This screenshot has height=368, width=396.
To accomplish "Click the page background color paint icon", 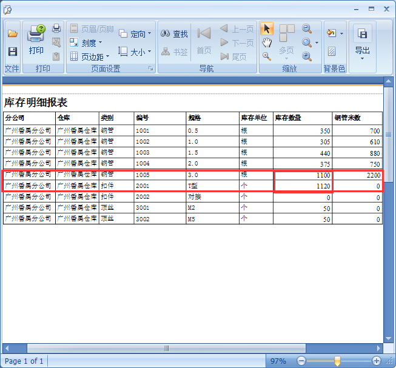I will pyautogui.click(x=331, y=33).
